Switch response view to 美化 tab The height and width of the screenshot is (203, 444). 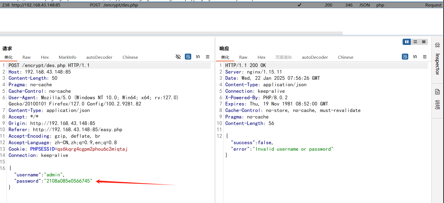coord(225,57)
